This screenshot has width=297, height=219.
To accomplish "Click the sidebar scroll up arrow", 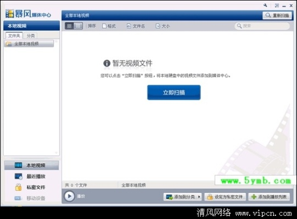I will coord(56,41).
